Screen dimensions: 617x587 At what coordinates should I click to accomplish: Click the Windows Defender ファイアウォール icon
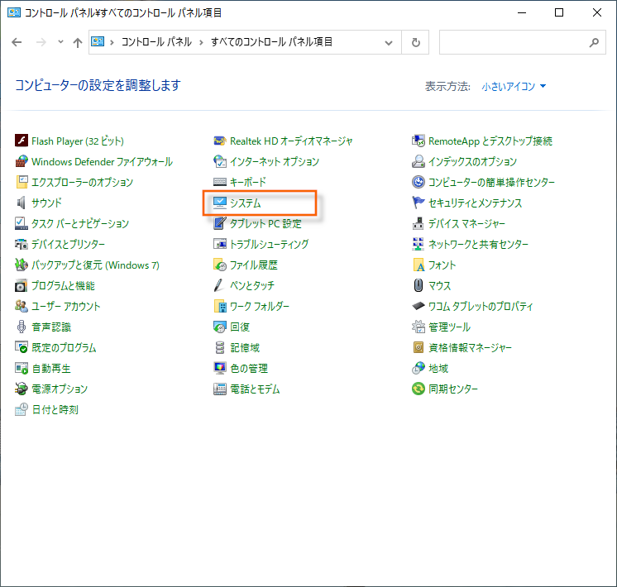click(x=22, y=161)
